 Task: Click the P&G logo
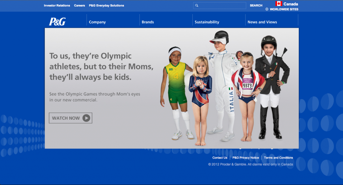[x=57, y=21]
